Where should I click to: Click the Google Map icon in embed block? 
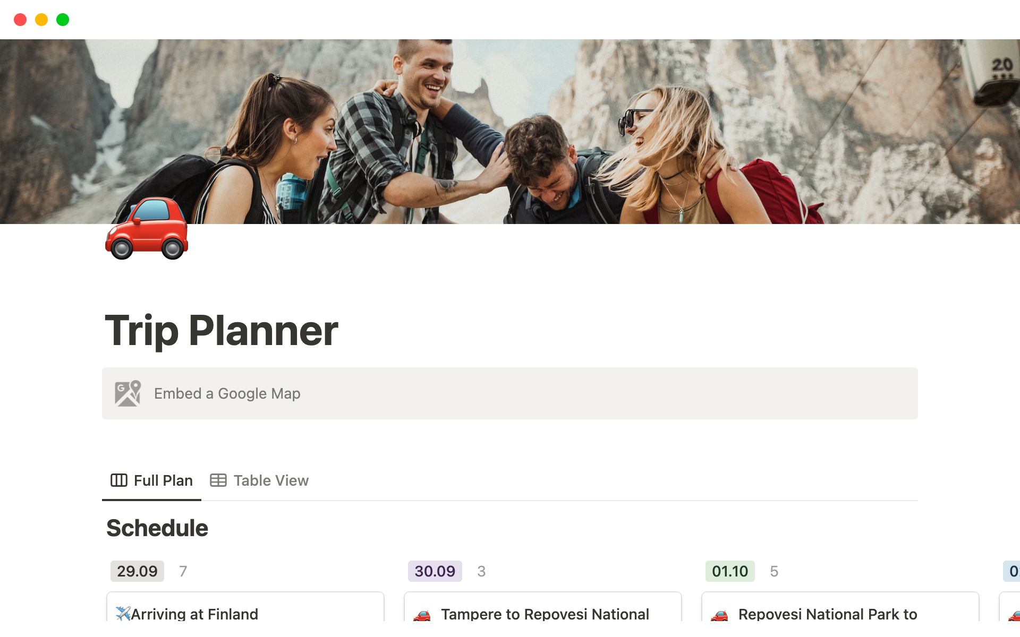click(x=127, y=393)
